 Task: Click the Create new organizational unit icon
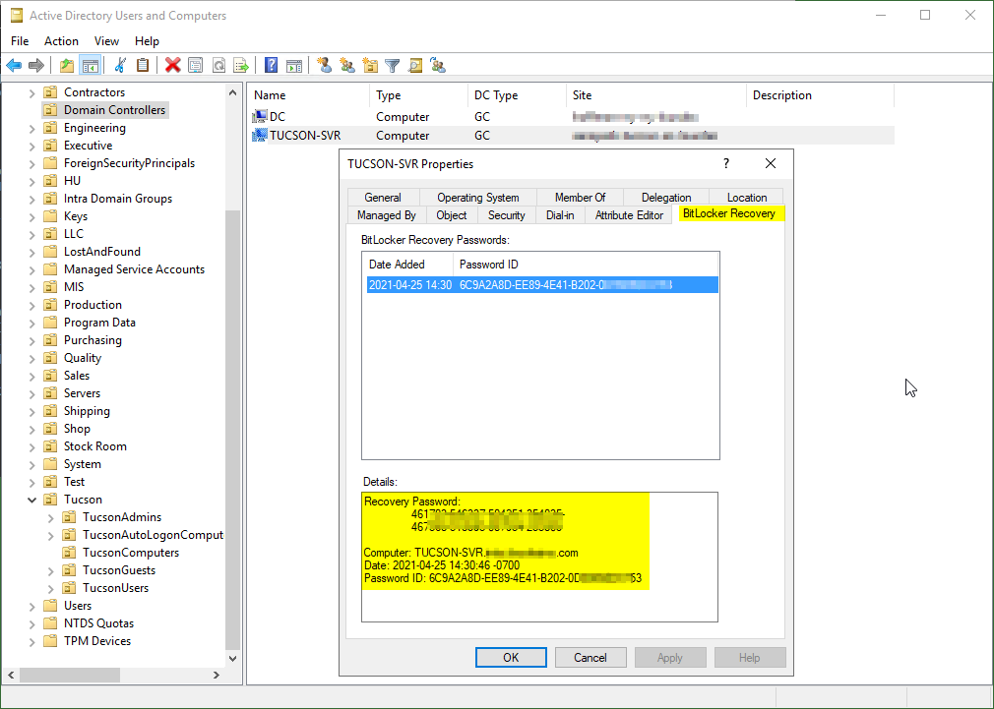pyautogui.click(x=370, y=65)
